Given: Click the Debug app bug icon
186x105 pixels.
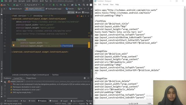Looking at the screenshot, I should pos(53,5).
